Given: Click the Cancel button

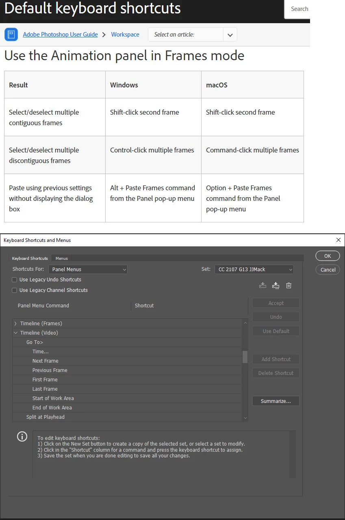Looking at the screenshot, I should [328, 270].
